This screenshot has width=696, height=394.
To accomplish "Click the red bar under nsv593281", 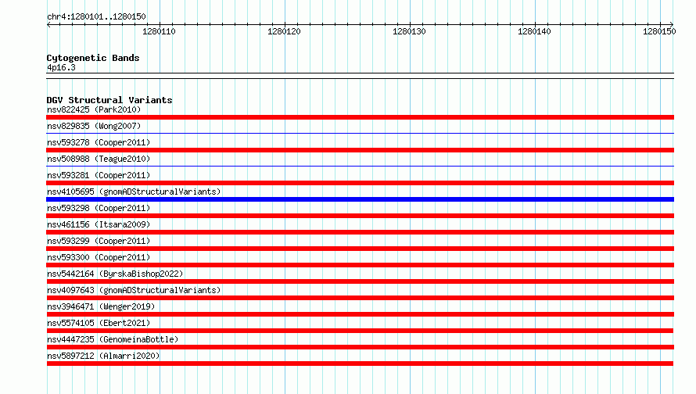I will click(360, 183).
